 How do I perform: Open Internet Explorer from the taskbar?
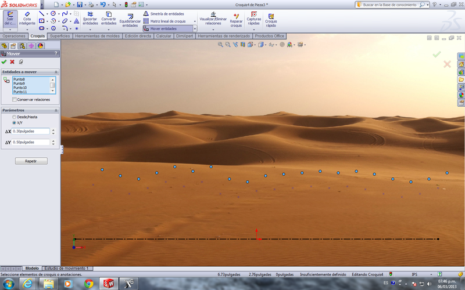27,284
